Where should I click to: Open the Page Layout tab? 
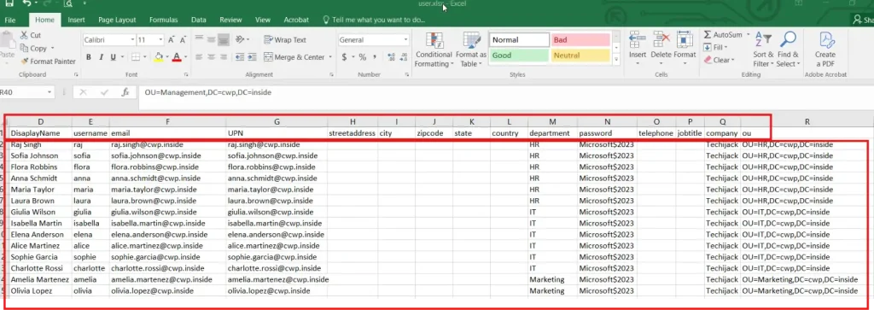117,20
